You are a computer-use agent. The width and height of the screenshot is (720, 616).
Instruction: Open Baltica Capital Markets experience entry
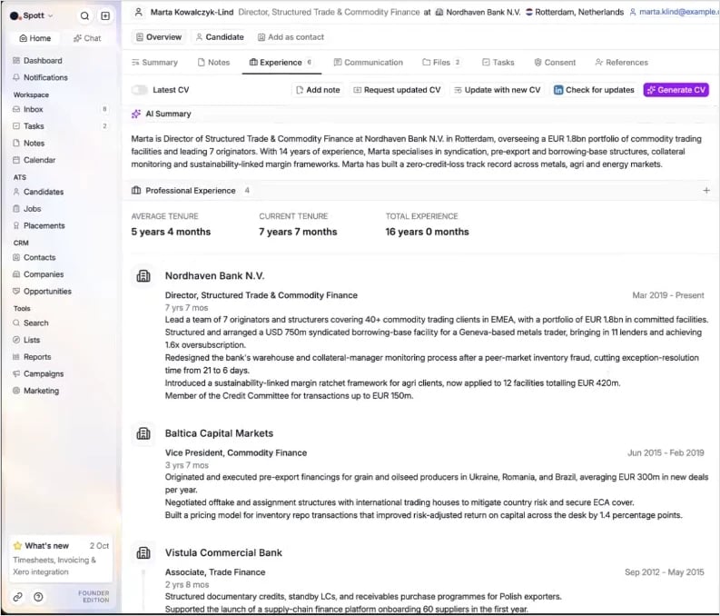coord(219,433)
